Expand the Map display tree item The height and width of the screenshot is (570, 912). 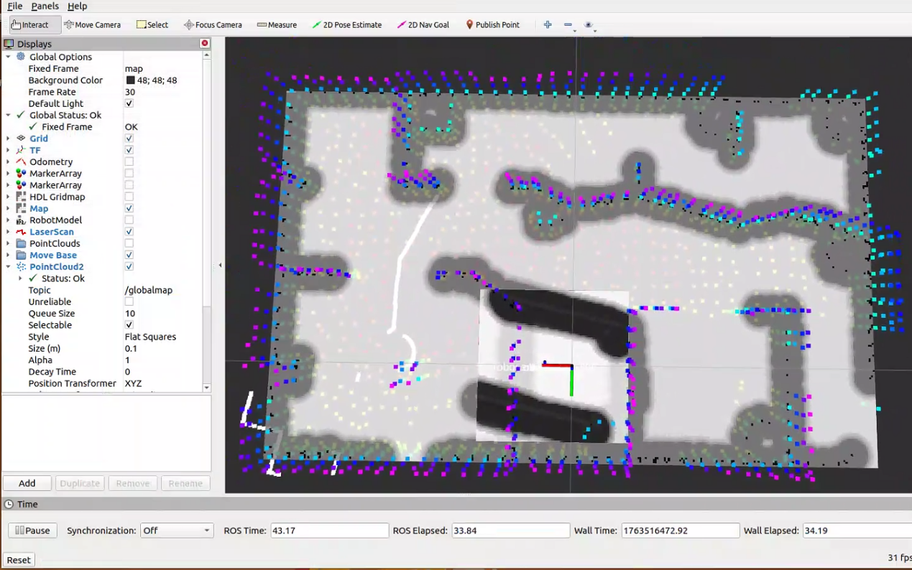tap(8, 209)
